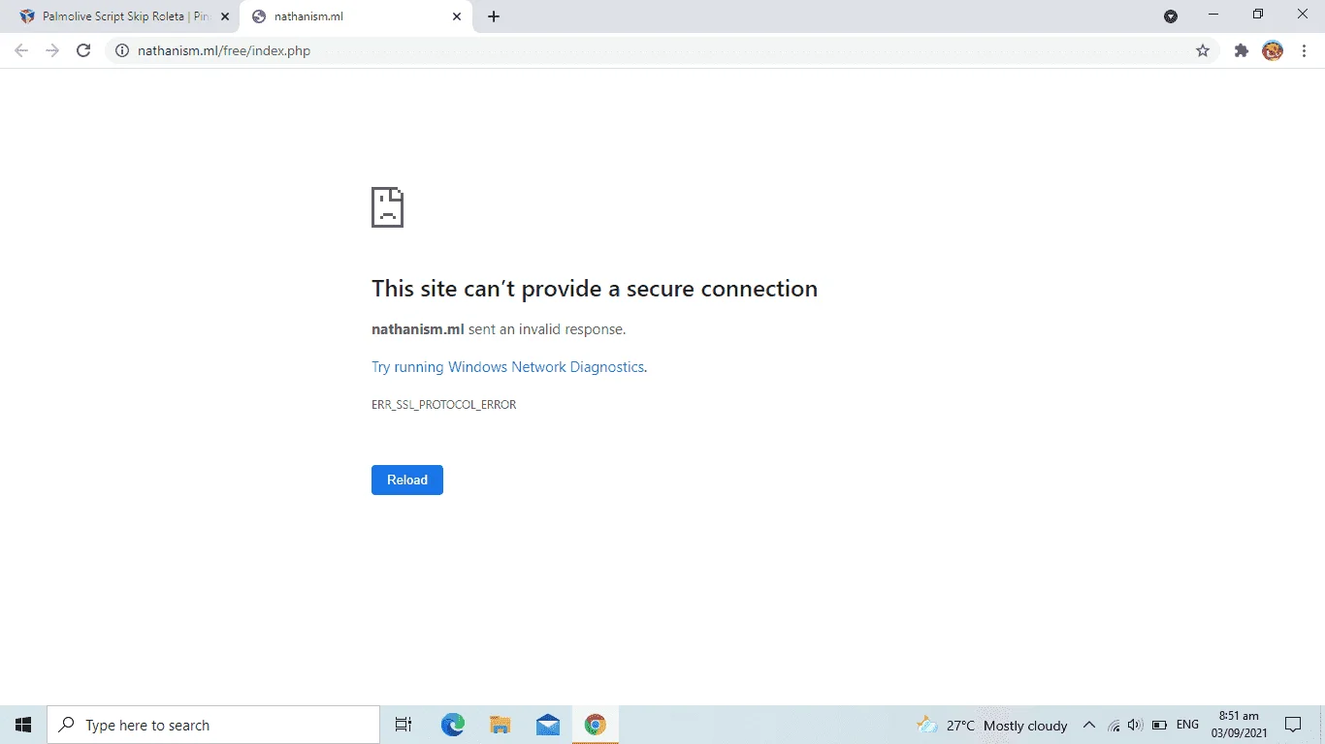
Task: Open the Mail app on the taskbar
Action: [547, 725]
